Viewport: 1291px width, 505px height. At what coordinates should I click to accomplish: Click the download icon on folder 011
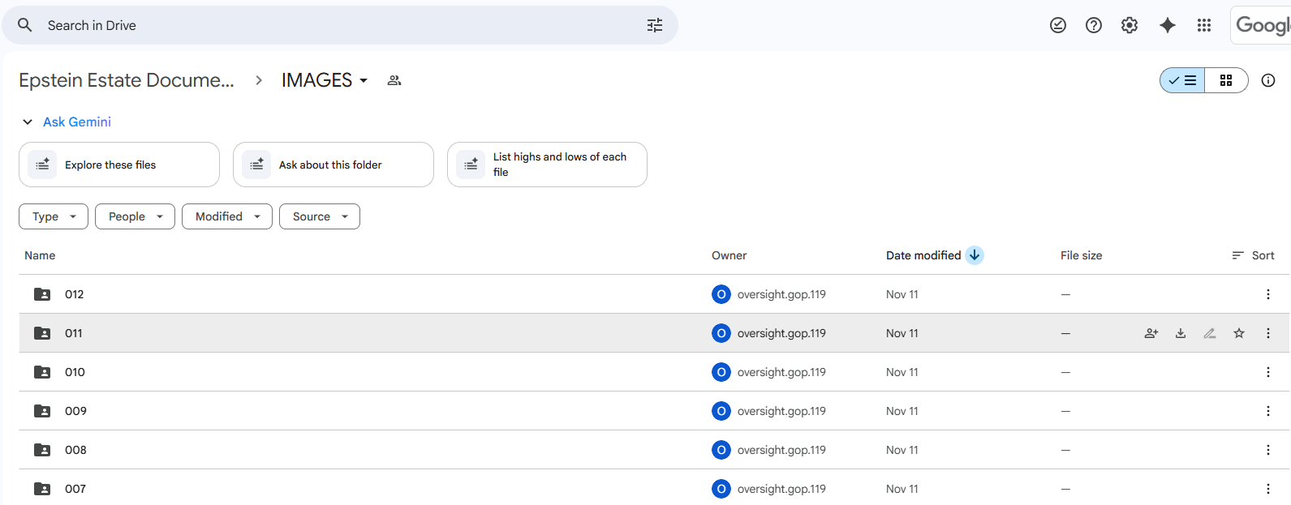point(1181,333)
